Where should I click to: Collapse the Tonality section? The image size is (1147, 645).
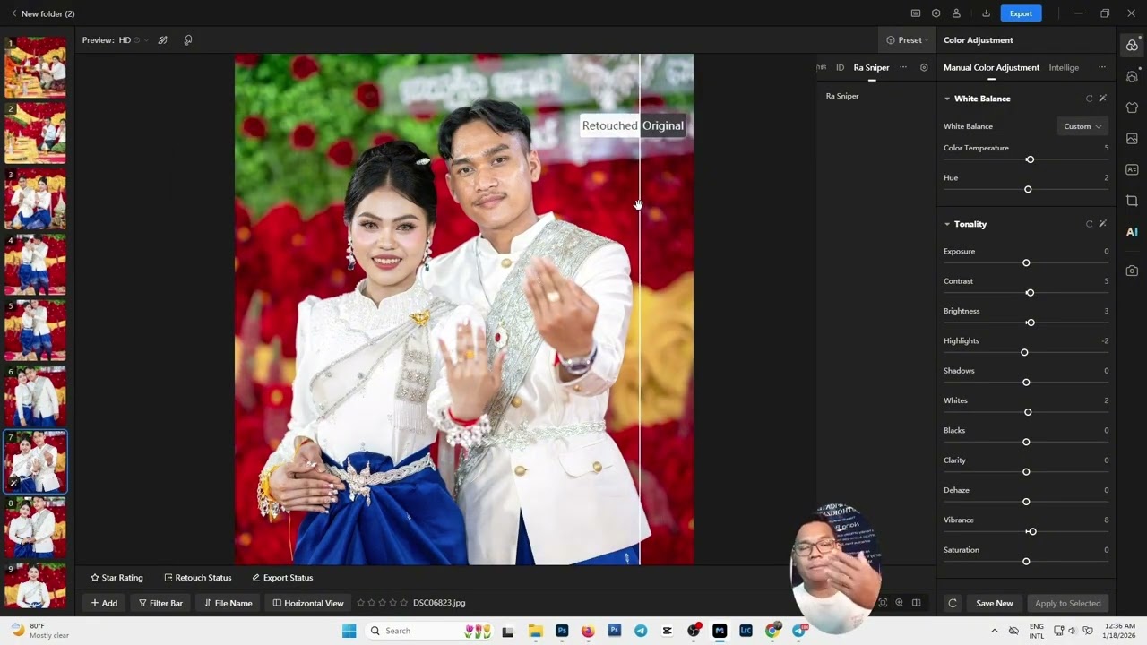click(x=947, y=224)
